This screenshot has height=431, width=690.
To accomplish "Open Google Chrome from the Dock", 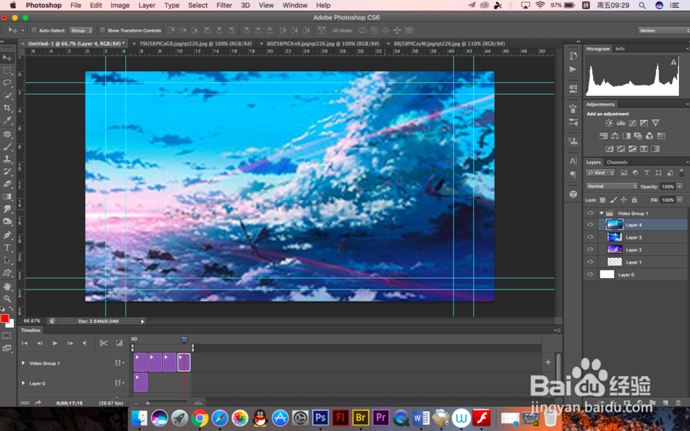I will point(199,418).
